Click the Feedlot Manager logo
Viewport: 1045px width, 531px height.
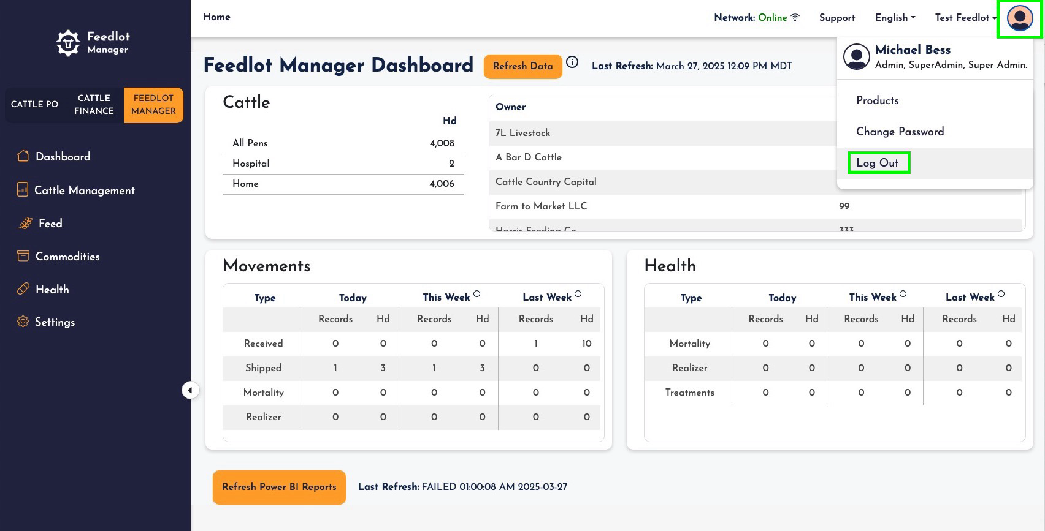93,43
